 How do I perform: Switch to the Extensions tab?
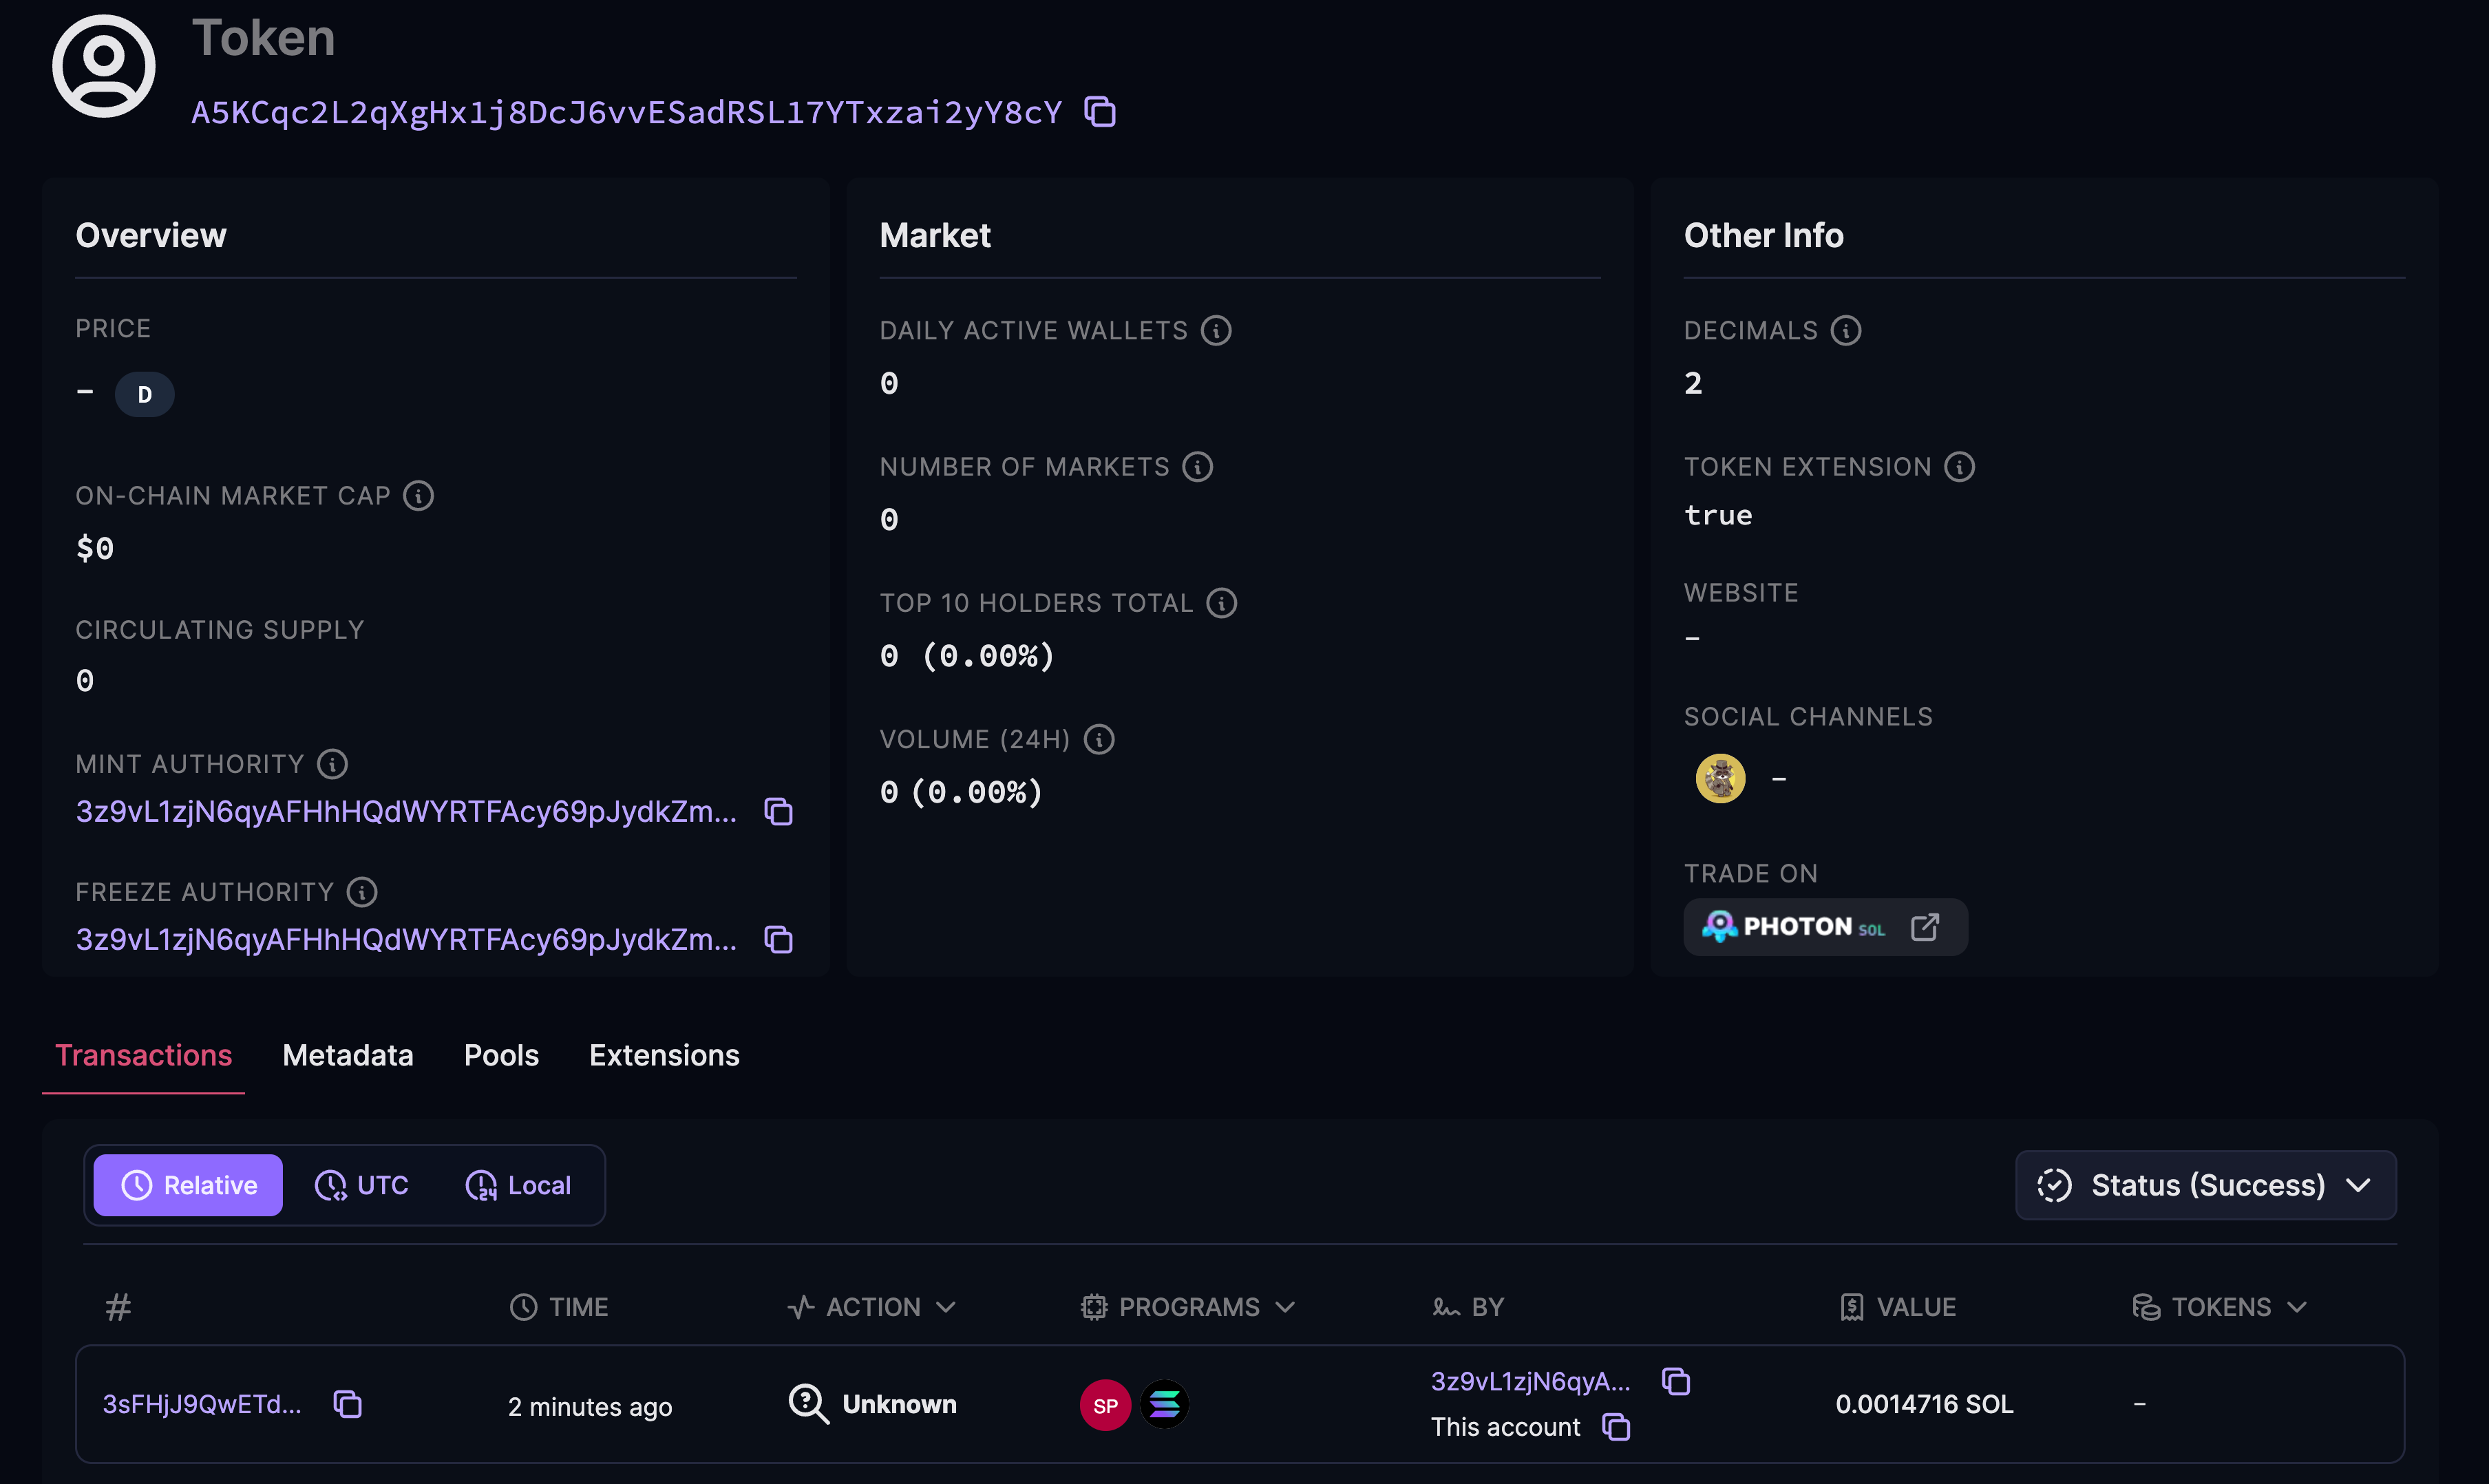coord(664,1055)
